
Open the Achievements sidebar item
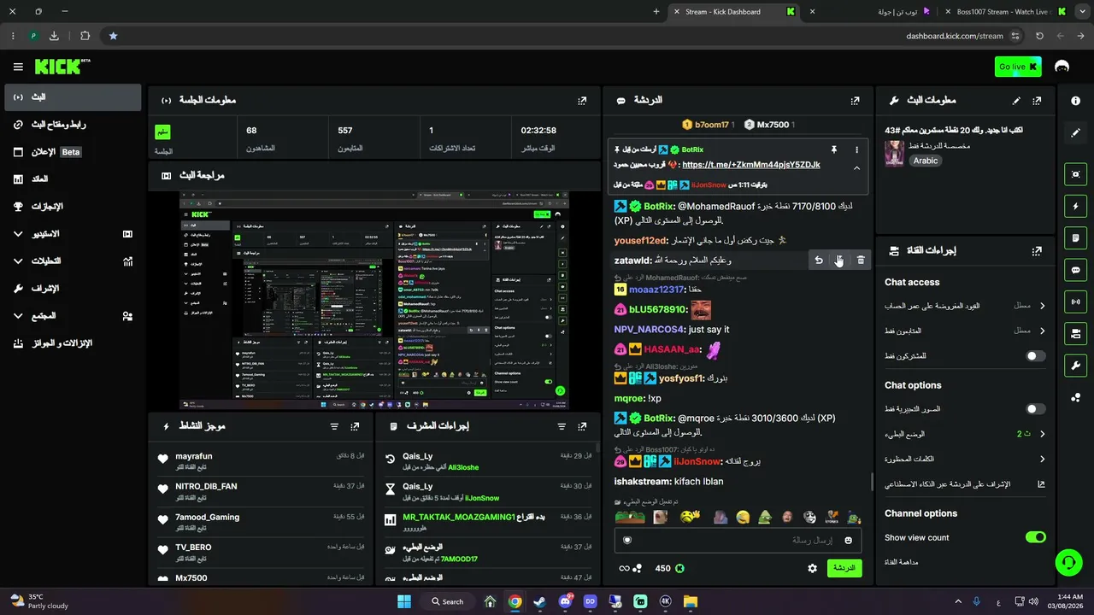[73, 207]
